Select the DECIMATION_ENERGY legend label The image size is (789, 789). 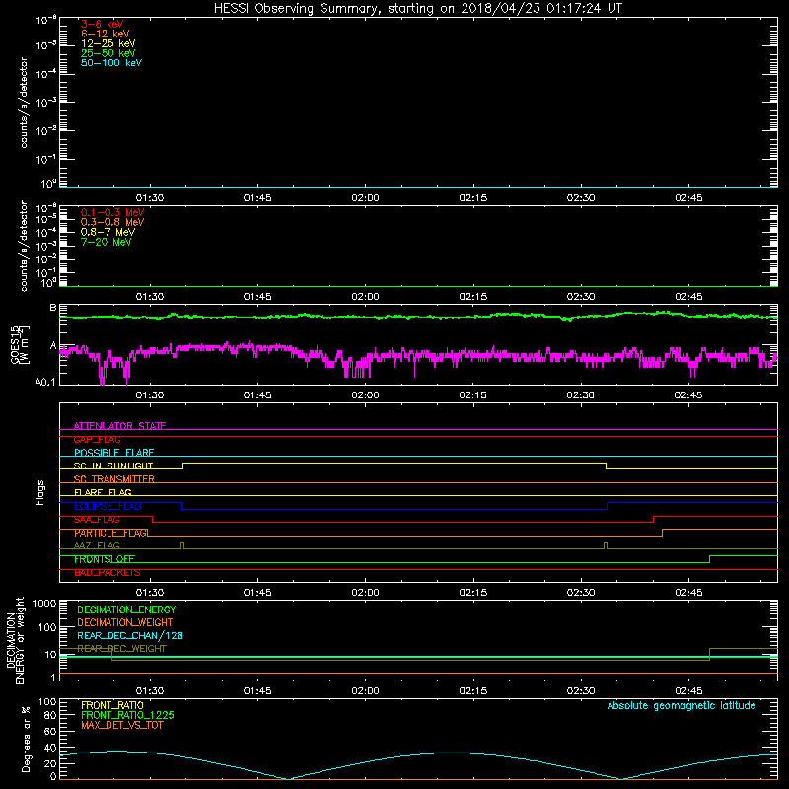click(126, 610)
